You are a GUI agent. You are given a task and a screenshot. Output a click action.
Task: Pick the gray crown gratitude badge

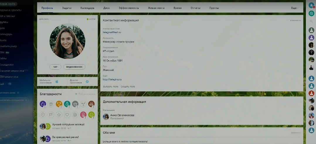75,104
